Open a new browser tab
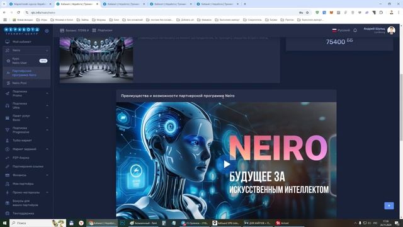Image resolution: width=403 pixels, height=227 pixels. click(x=245, y=4)
